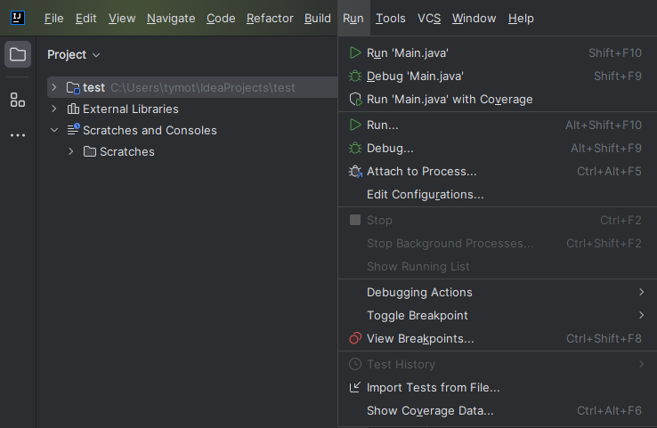The image size is (657, 428).
Task: Click the Import Tests from File icon
Action: click(x=355, y=387)
